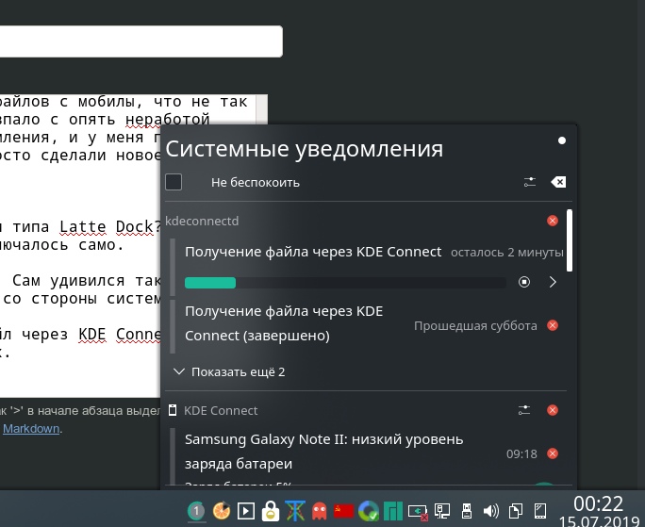Screen dimensions: 645x527
Task: Dismiss the kdeconnectd notification group
Action: pyautogui.click(x=553, y=221)
